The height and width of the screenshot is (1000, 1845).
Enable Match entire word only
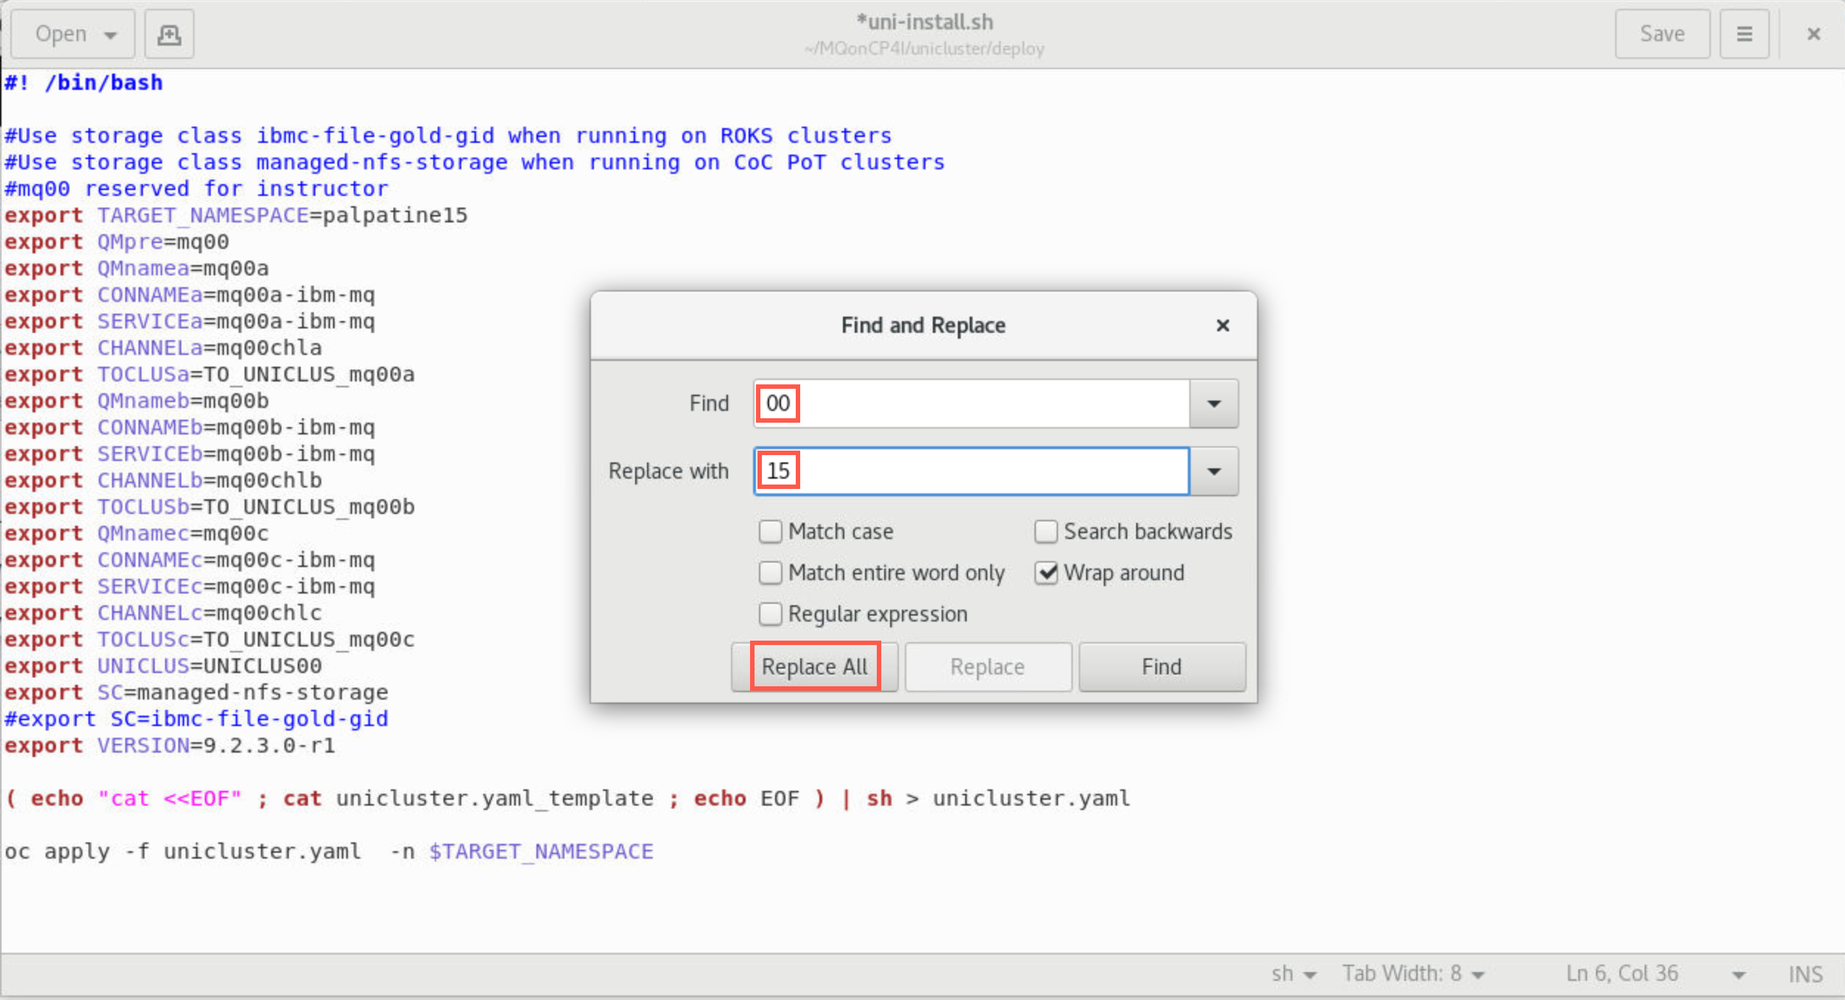click(x=770, y=573)
